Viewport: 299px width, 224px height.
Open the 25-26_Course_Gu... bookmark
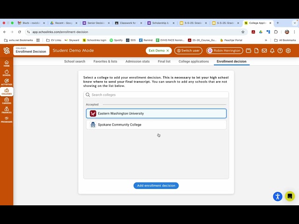pos(202,40)
